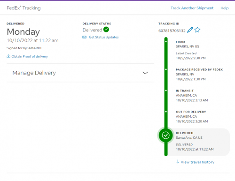Image resolution: width=235 pixels, height=181 pixels.
Task: Click the pencil edit icon beside tracking ID
Action: (190, 30)
